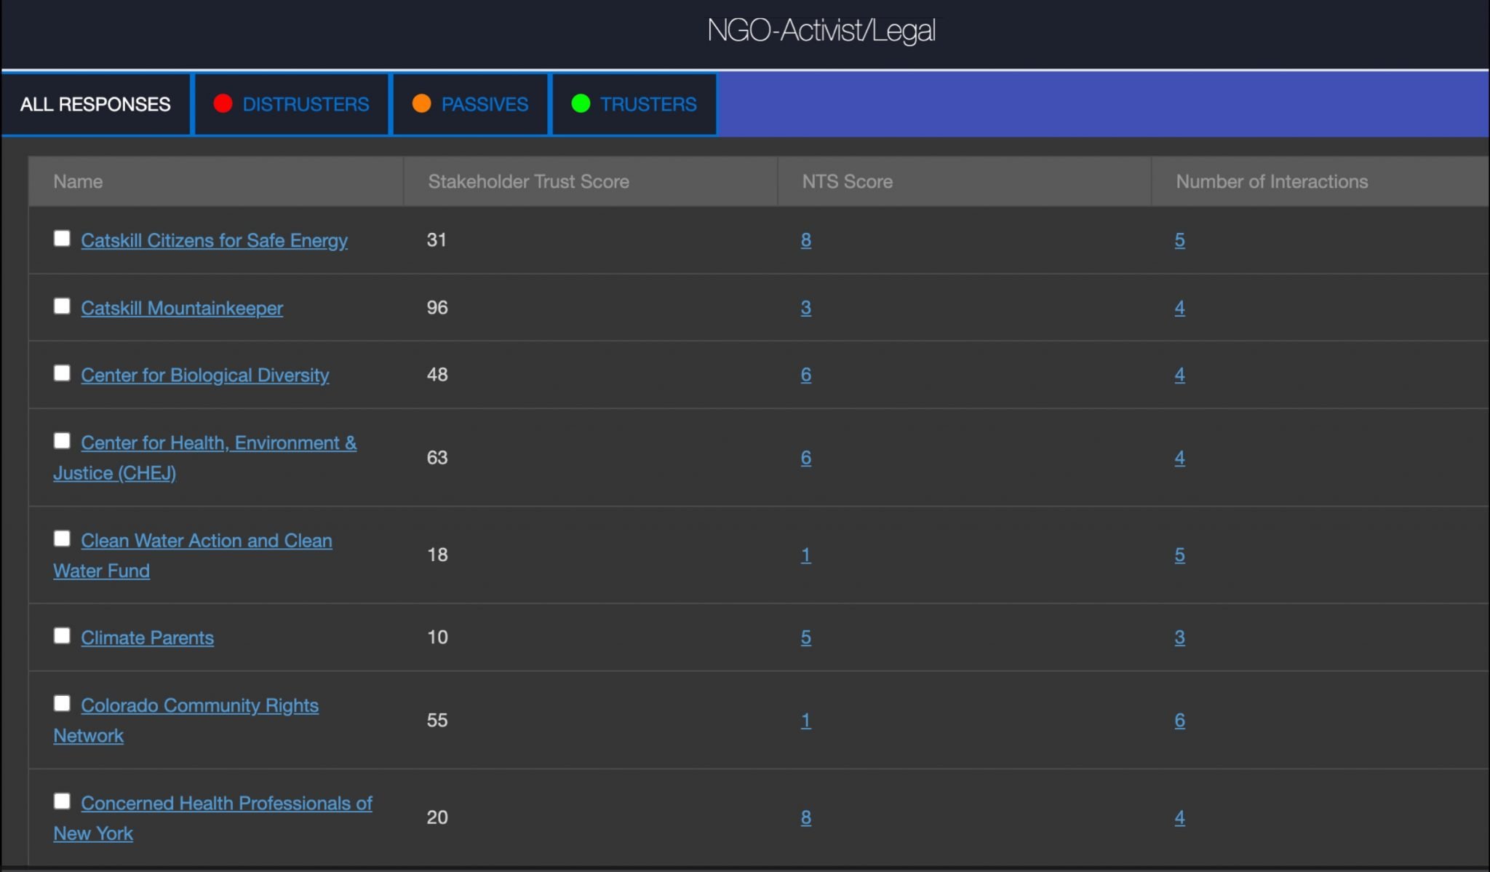Image resolution: width=1490 pixels, height=872 pixels.
Task: Click trust score 18 for Clean Water Action
Action: [437, 555]
